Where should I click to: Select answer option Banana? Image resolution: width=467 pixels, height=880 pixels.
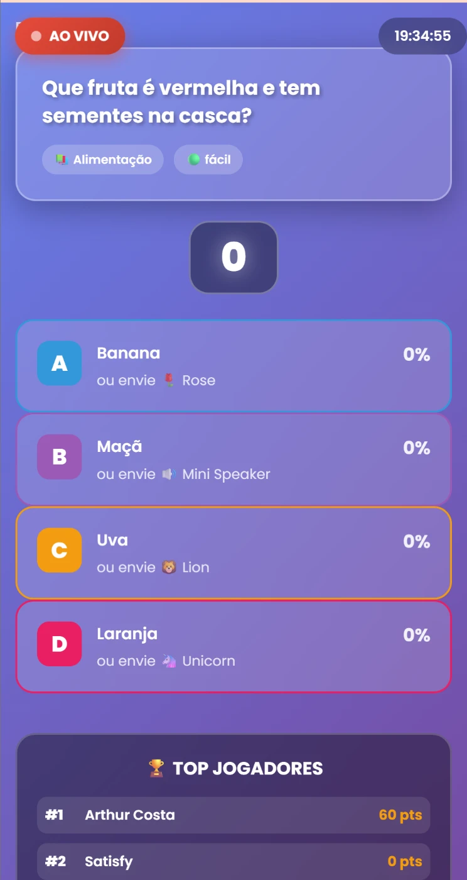point(129,353)
